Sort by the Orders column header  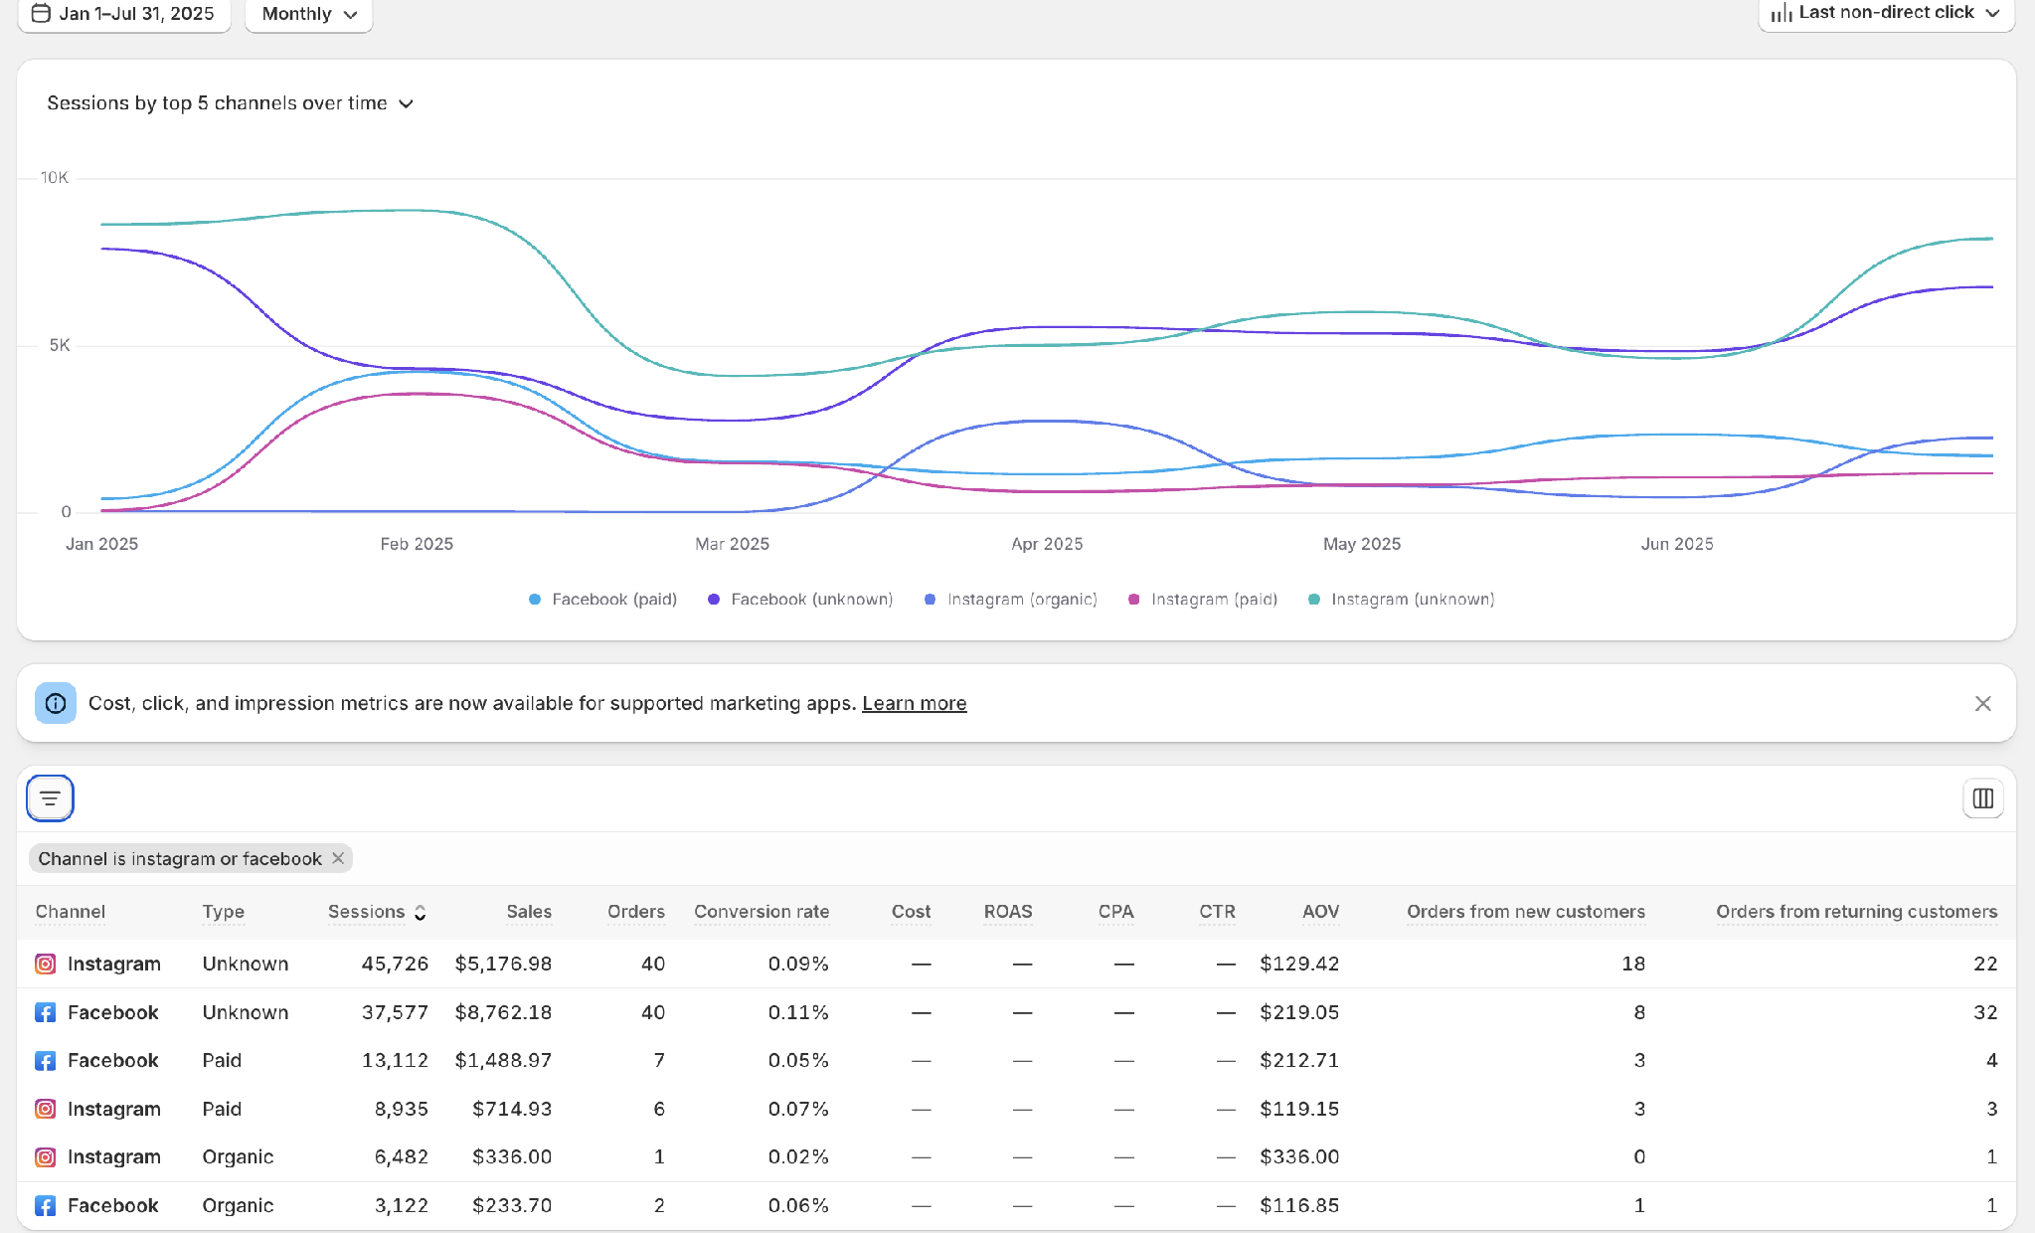[x=636, y=912]
